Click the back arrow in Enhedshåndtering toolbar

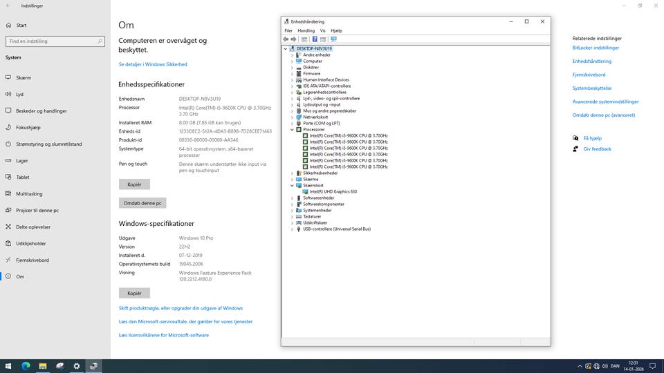pyautogui.click(x=286, y=39)
